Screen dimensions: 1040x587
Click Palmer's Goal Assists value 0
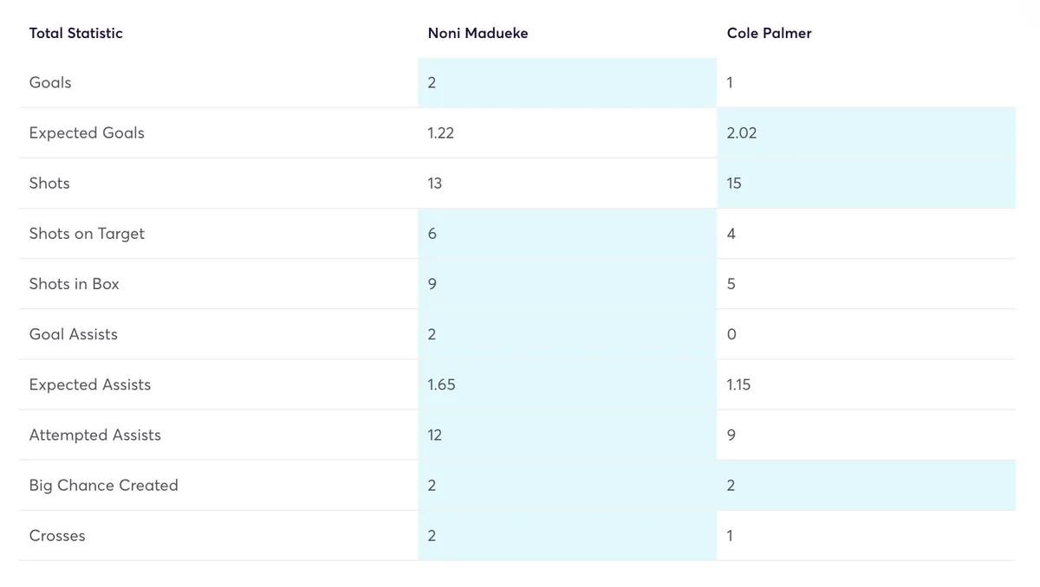[x=731, y=334]
